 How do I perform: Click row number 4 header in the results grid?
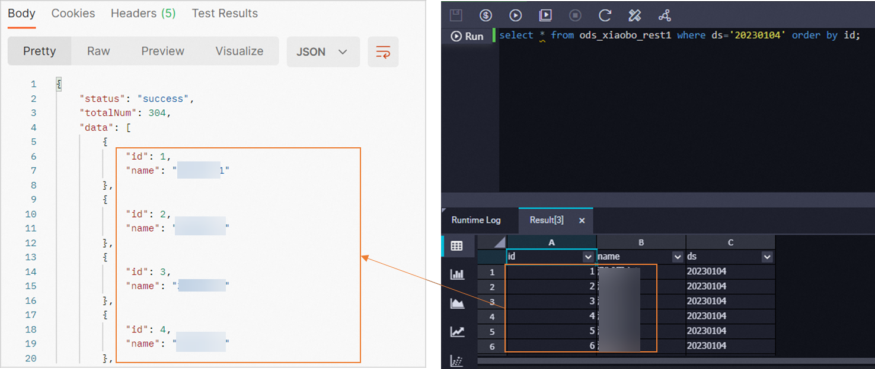(x=492, y=316)
